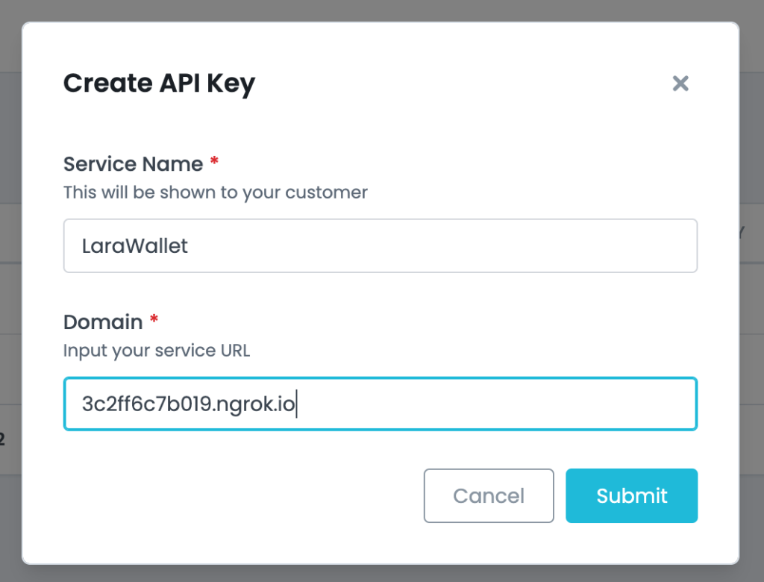
Task: Click the LaraWallet text in Service Name
Action: click(135, 245)
